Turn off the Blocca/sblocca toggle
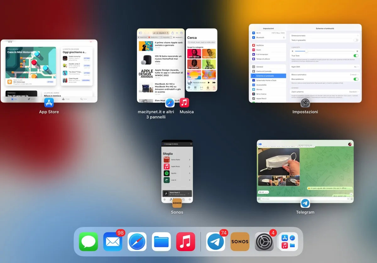Screen dimensions: 377x263 [356, 79]
